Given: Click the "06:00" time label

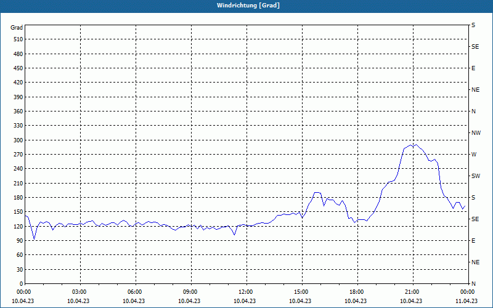Looking at the screenshot, I should click(136, 292).
